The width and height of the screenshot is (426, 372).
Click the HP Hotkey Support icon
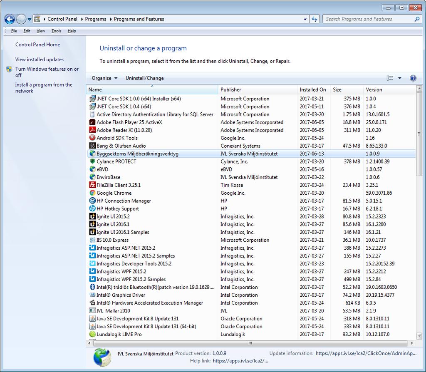[92, 209]
